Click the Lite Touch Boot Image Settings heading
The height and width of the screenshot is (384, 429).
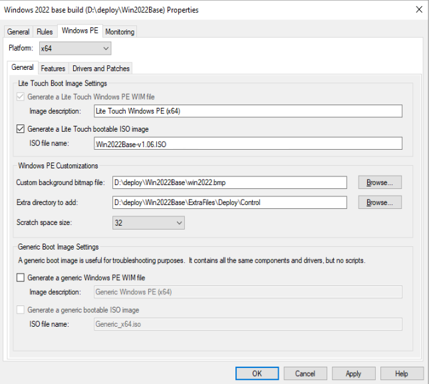pyautogui.click(x=63, y=83)
